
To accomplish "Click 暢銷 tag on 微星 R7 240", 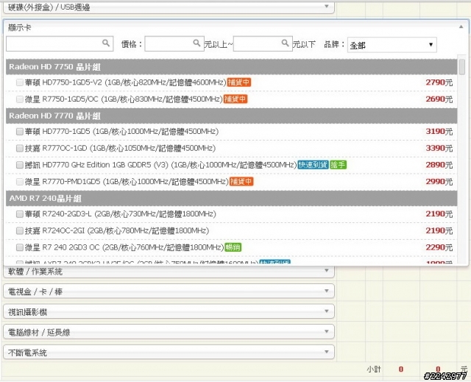I will point(233,247).
